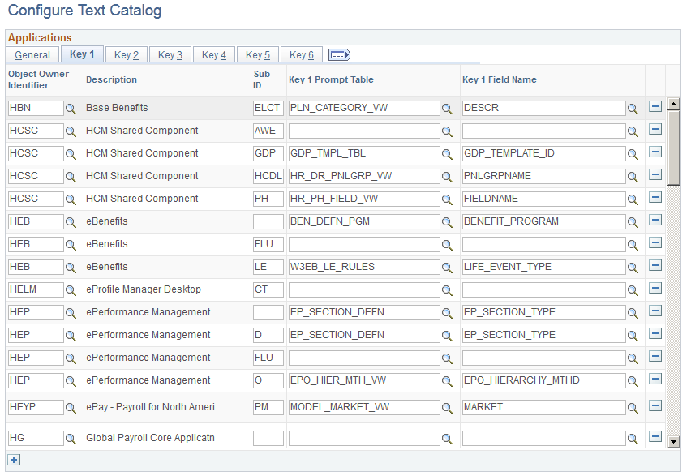Click the Show All Columns icon beside the Key 6 tab
Image resolution: width=691 pixels, height=476 pixels.
coord(339,55)
